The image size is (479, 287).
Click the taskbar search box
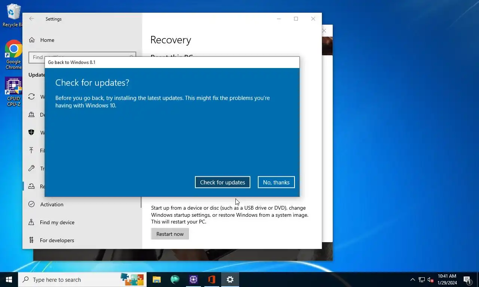click(x=82, y=280)
